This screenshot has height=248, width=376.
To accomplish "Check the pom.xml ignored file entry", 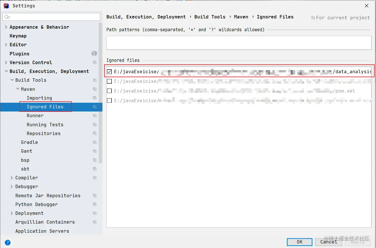I will (x=109, y=91).
